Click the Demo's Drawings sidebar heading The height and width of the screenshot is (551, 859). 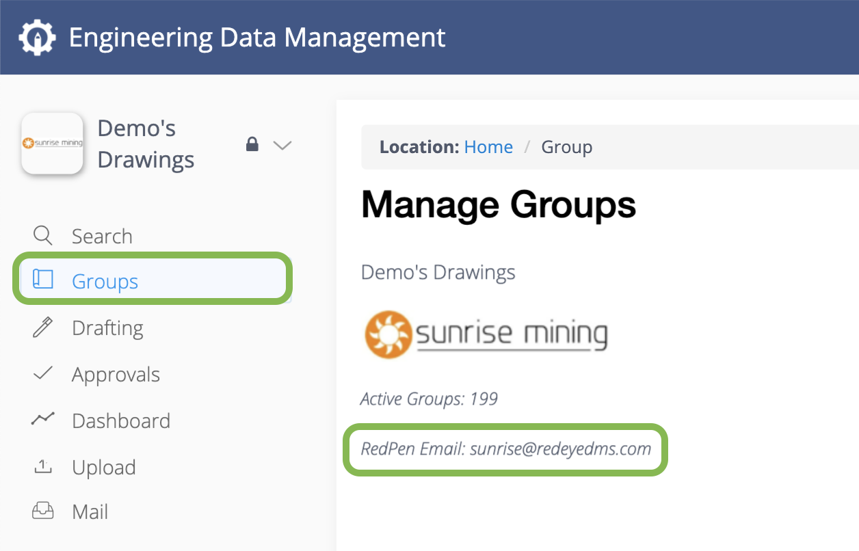[x=146, y=144]
